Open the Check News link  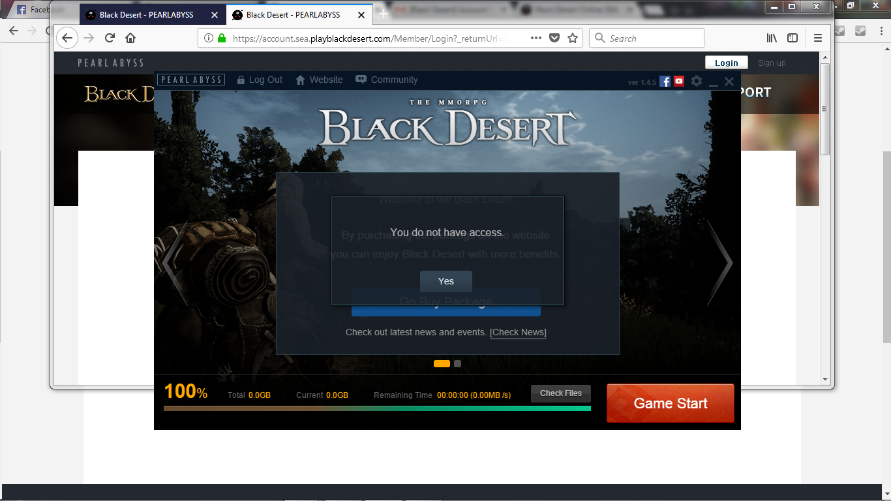pos(518,332)
